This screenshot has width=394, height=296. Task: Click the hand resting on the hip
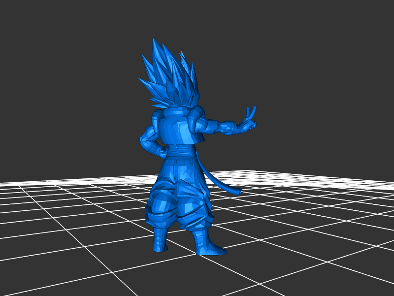pyautogui.click(x=160, y=149)
